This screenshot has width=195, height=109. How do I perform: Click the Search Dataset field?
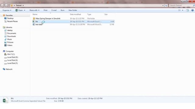181,5
